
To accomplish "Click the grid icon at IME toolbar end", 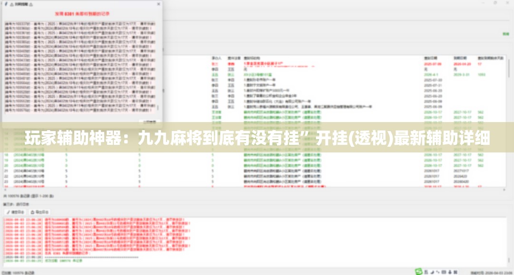I will pyautogui.click(x=455, y=272).
